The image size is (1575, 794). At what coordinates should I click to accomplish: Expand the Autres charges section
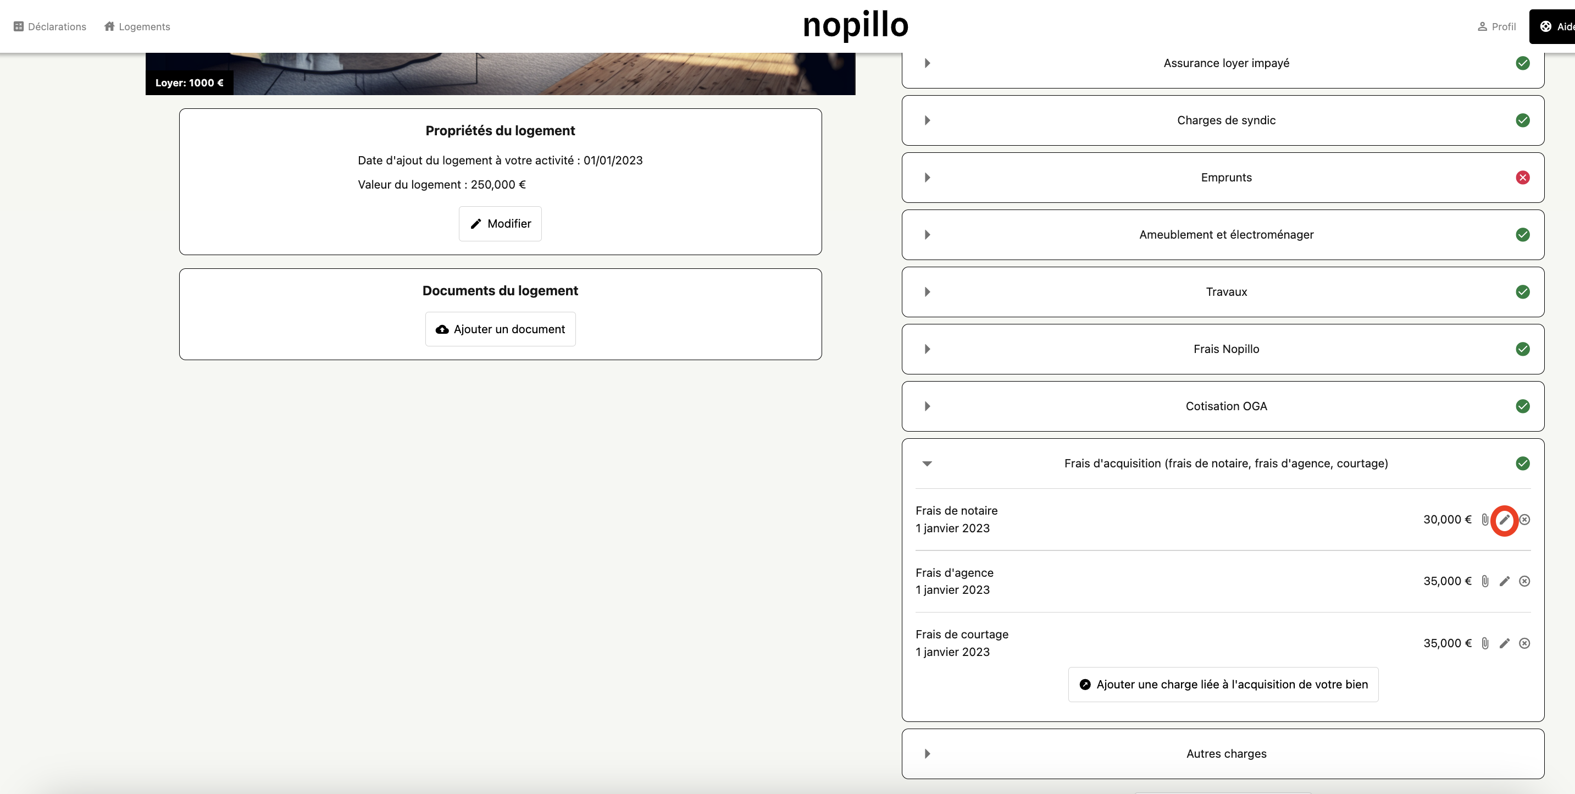pyautogui.click(x=927, y=754)
